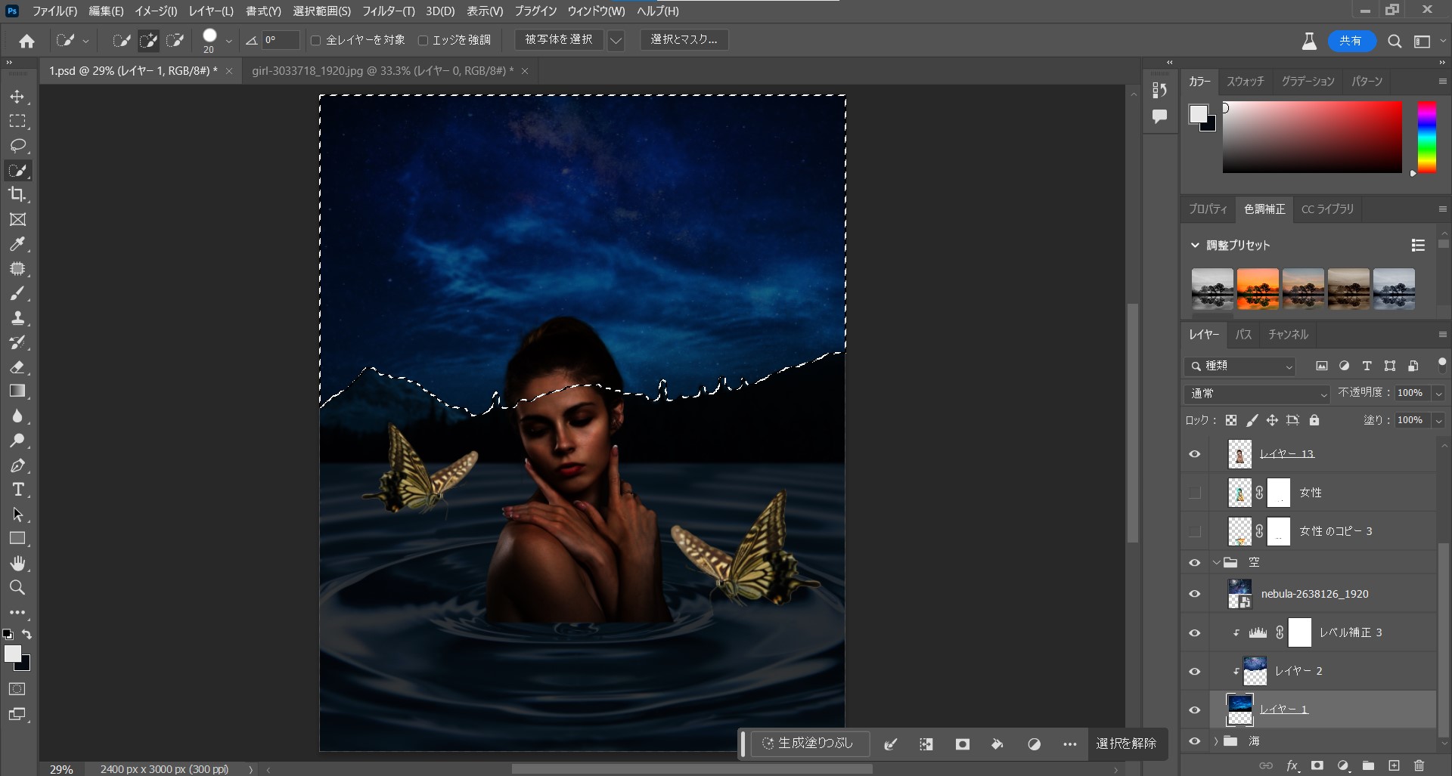
Task: Select the Rectangle shape tool
Action: (17, 539)
